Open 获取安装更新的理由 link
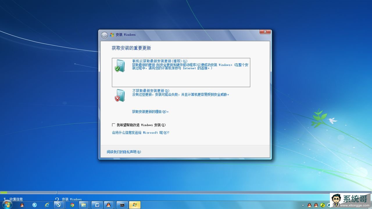This screenshot has width=372, height=209. coord(150,112)
